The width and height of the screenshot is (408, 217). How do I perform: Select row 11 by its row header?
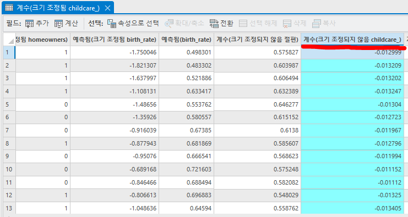click(x=9, y=182)
